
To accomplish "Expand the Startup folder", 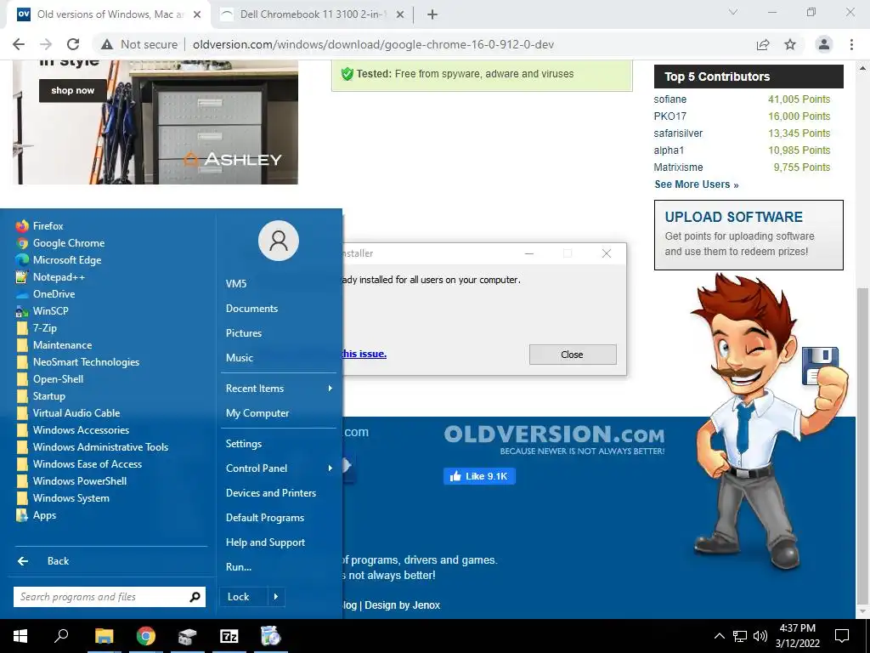I will click(41, 396).
